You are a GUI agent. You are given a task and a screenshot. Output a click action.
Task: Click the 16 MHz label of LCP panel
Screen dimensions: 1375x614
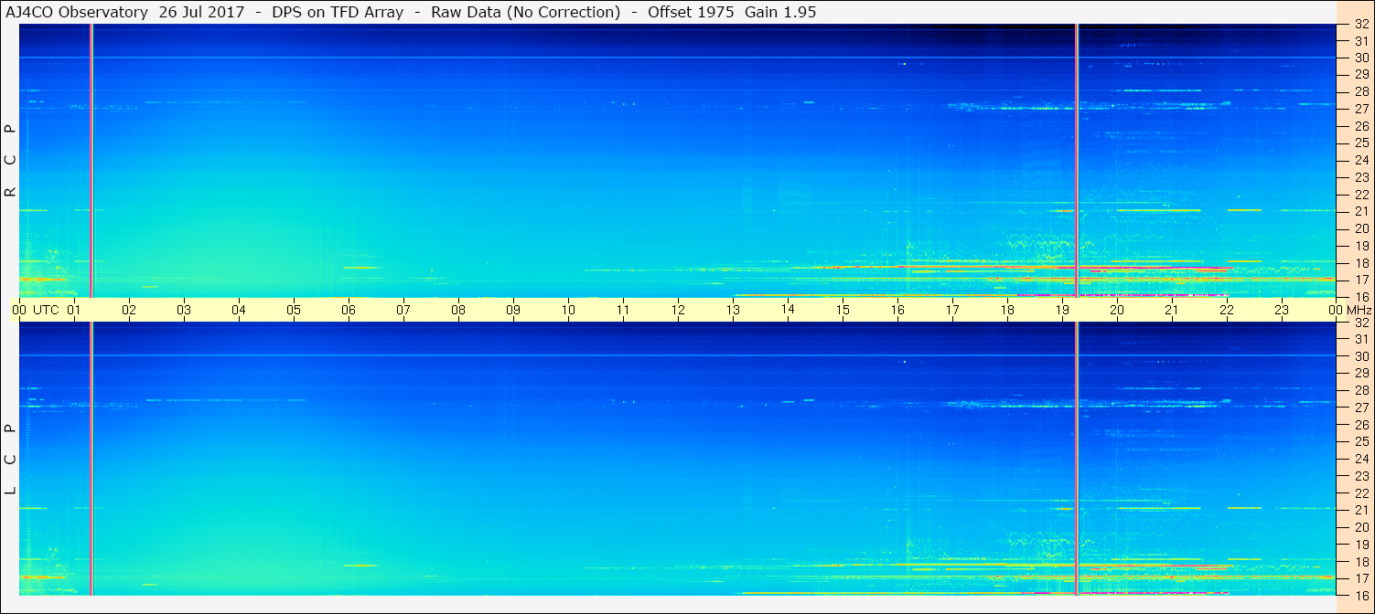click(1361, 595)
